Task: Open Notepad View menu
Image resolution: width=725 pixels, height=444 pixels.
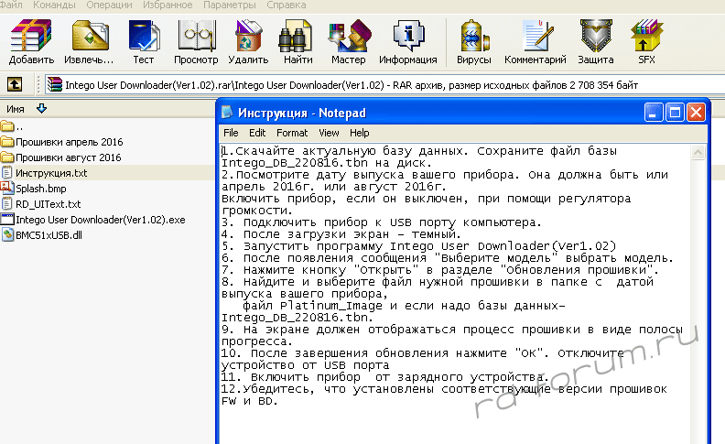Action: click(x=329, y=133)
